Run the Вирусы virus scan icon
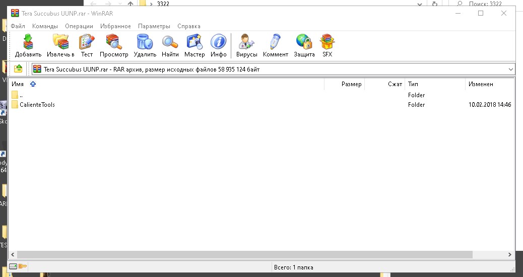523x277 pixels. [246, 42]
